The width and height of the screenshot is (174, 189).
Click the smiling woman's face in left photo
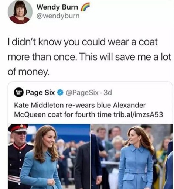(50, 140)
